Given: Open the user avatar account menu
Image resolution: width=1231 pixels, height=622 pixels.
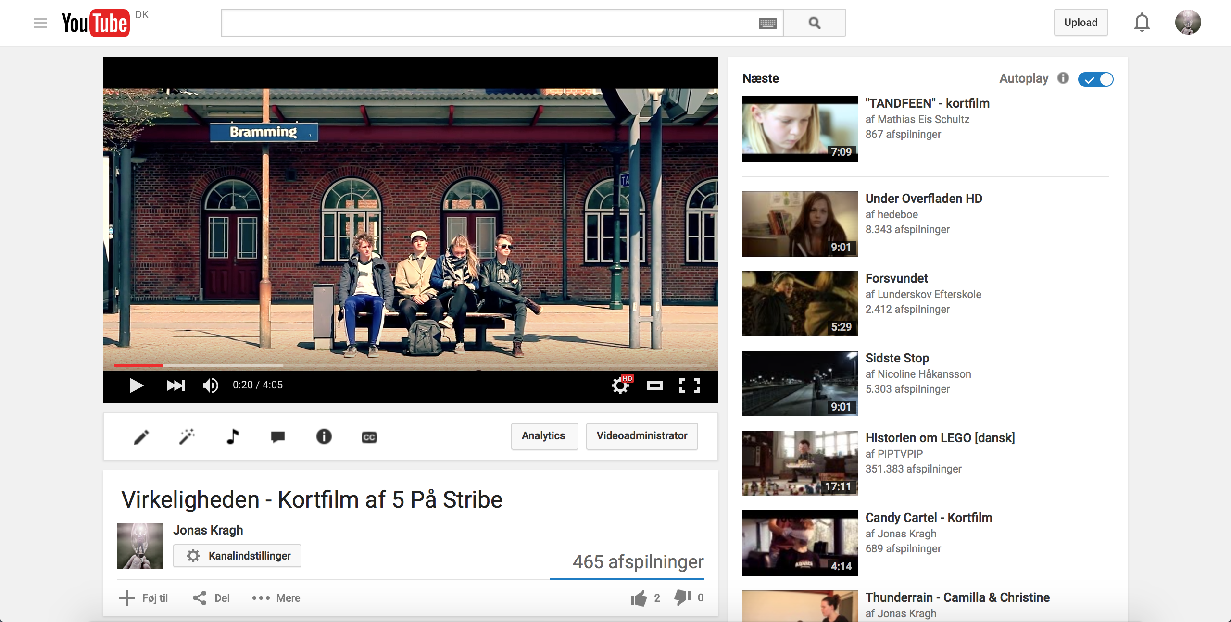Looking at the screenshot, I should (x=1188, y=23).
